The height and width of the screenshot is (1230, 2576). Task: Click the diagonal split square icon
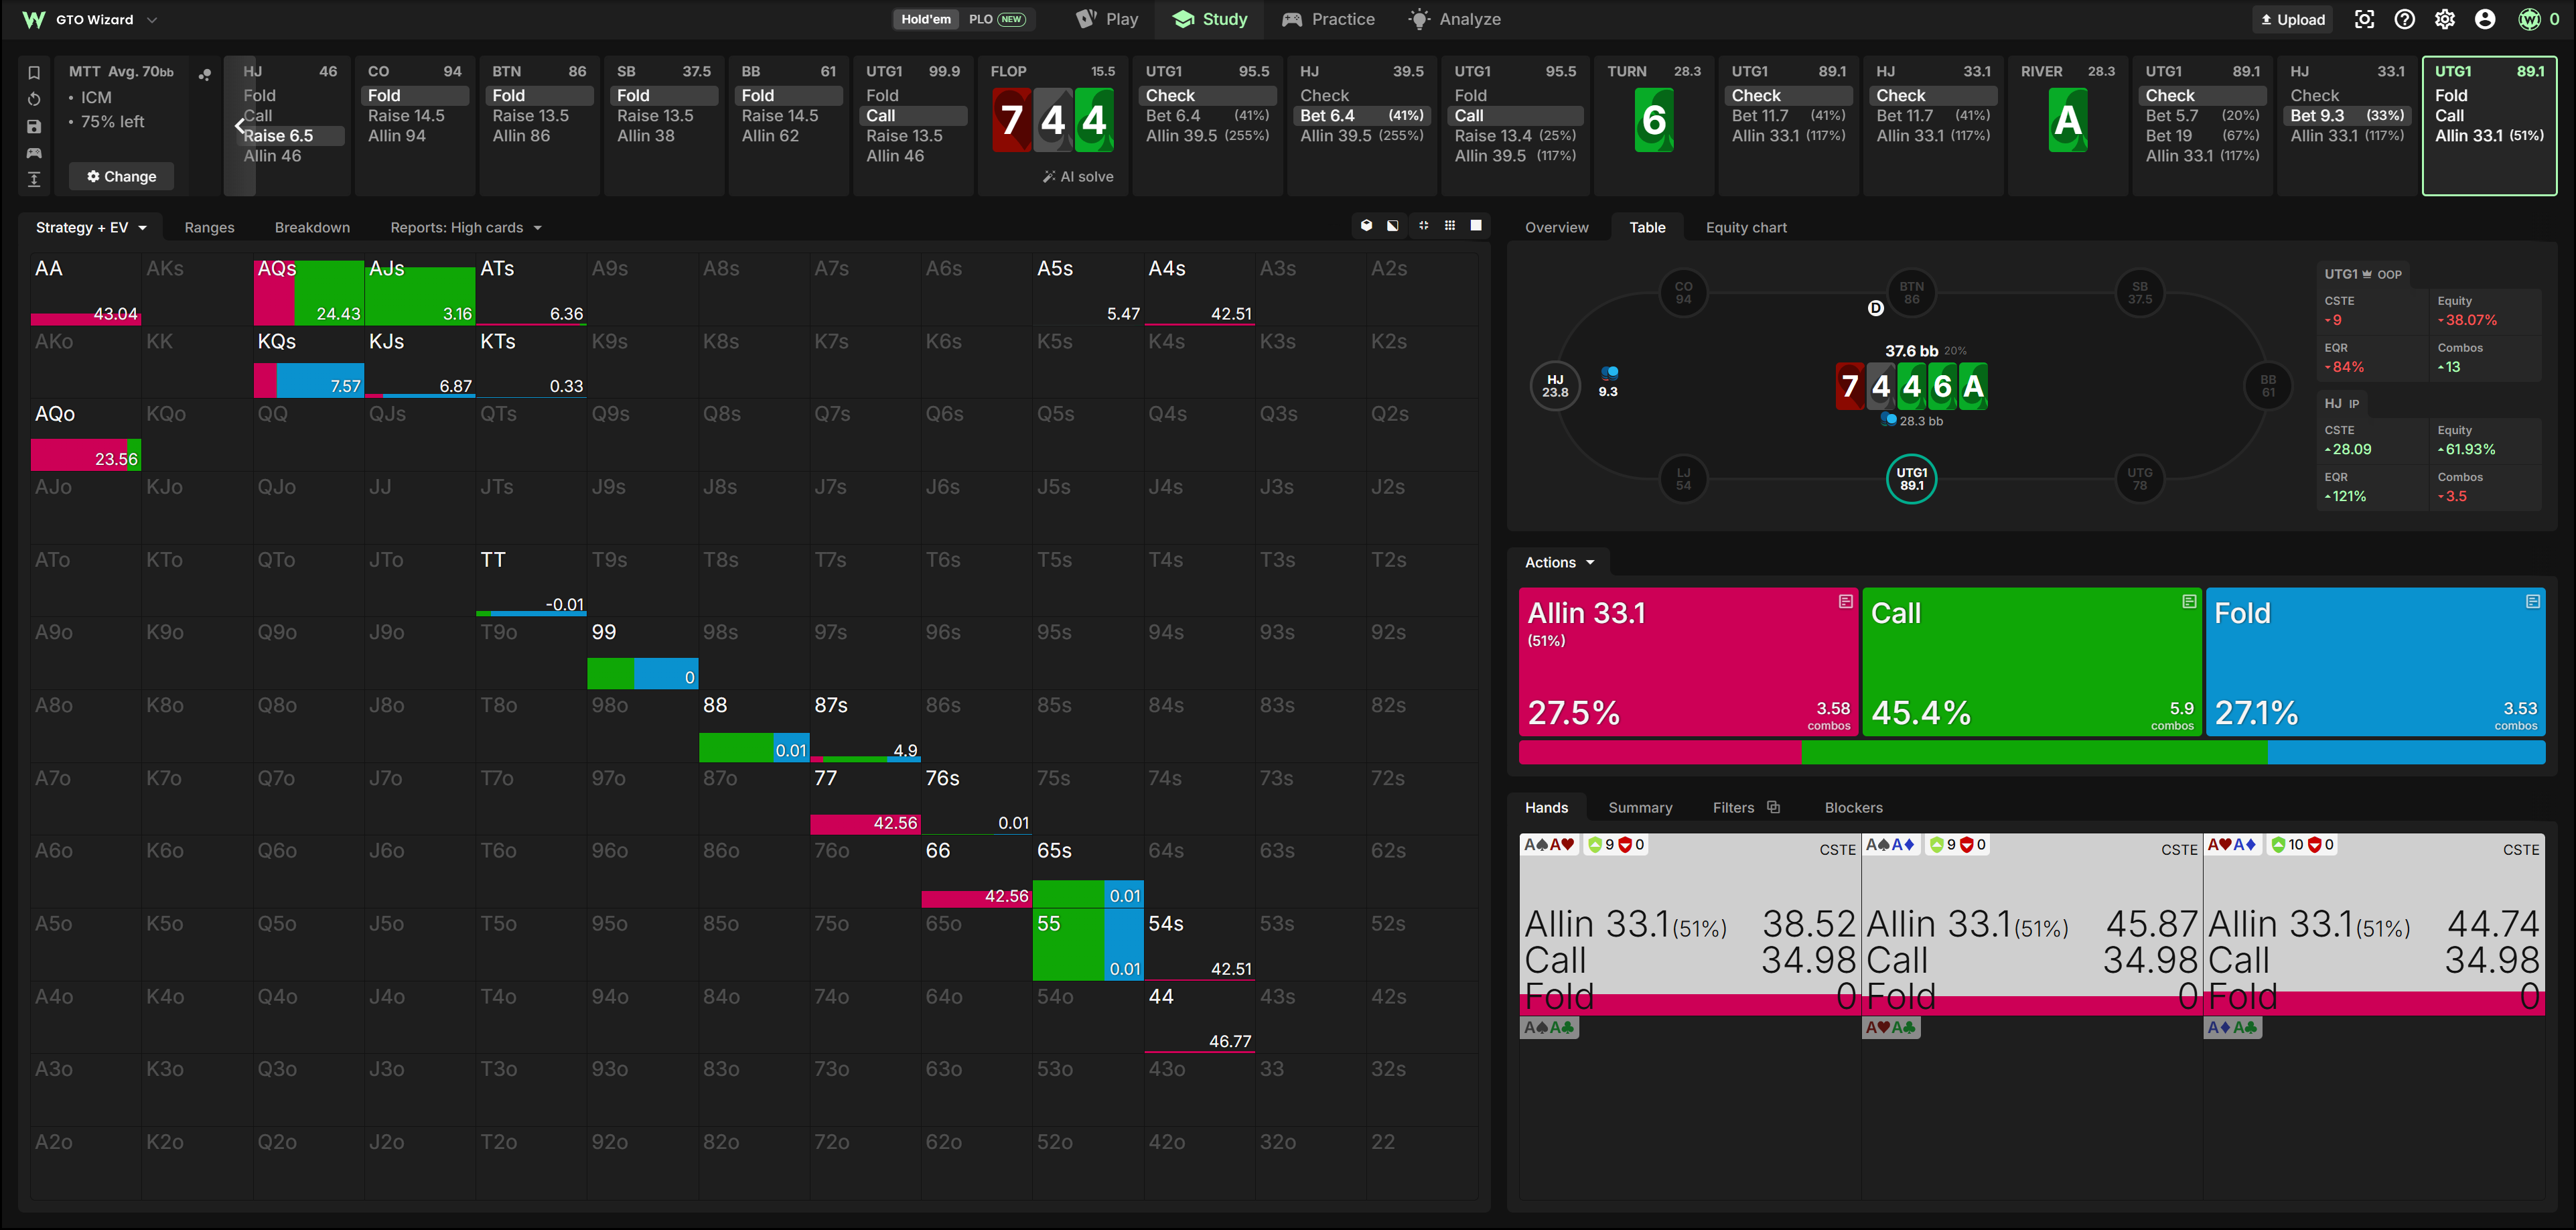click(1393, 226)
